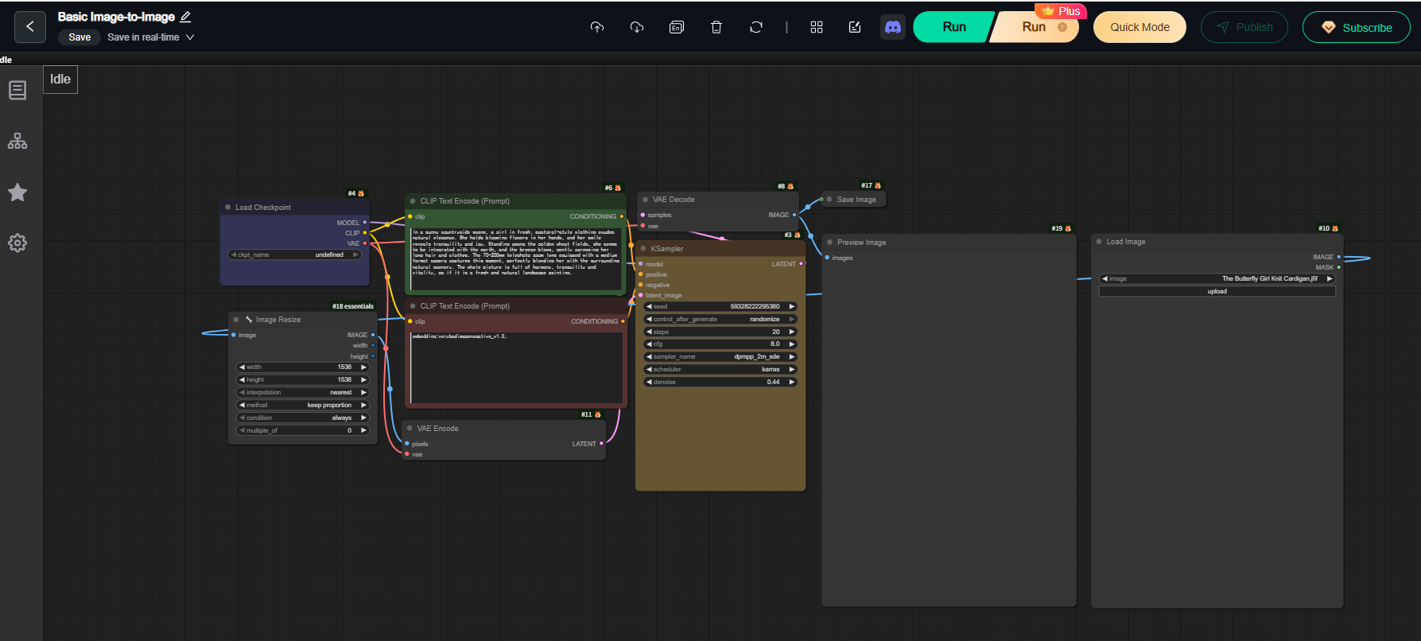Viewport: 1421px width, 641px height.
Task: Click the refresh arrows icon
Action: point(756,27)
